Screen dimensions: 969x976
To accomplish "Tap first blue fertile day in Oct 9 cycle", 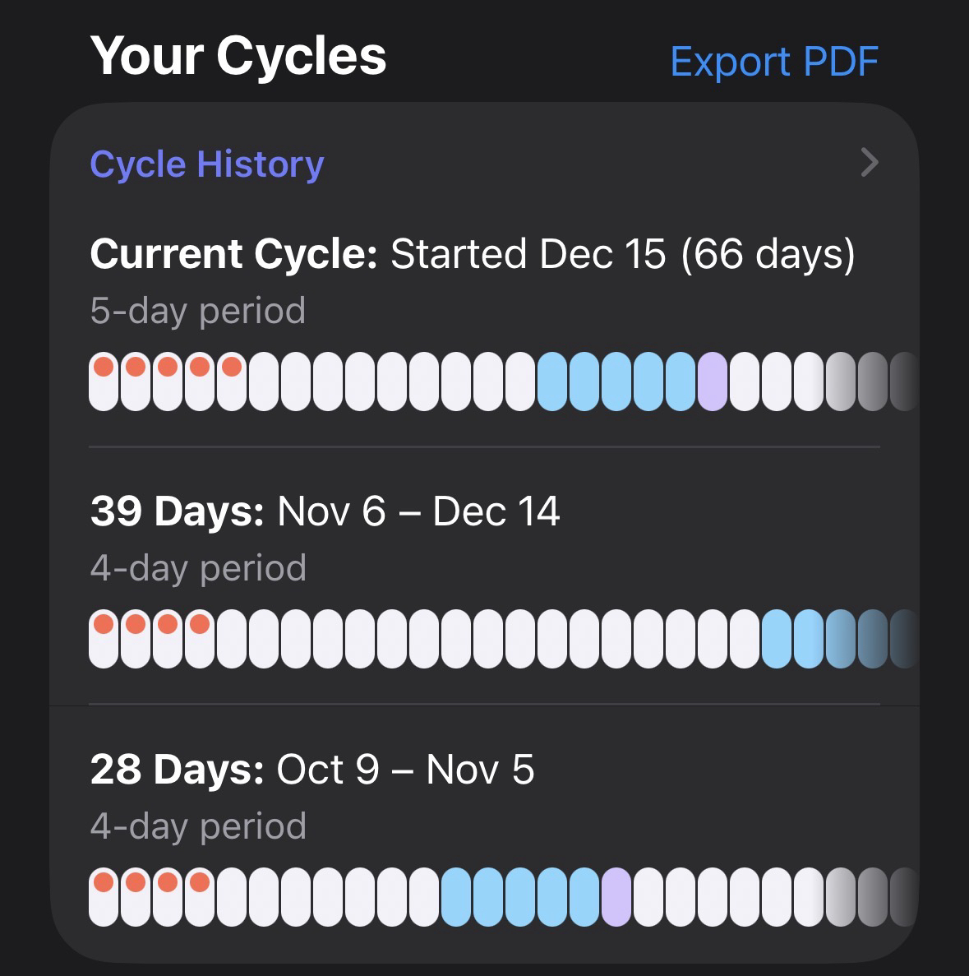I will [x=456, y=896].
